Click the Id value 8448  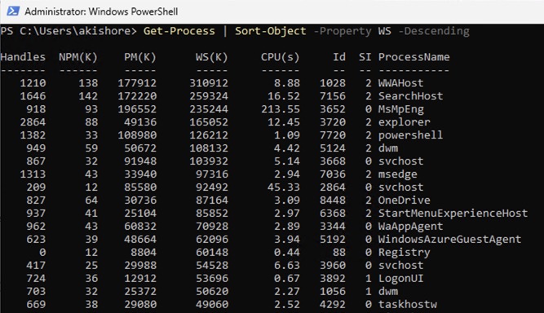tap(333, 201)
